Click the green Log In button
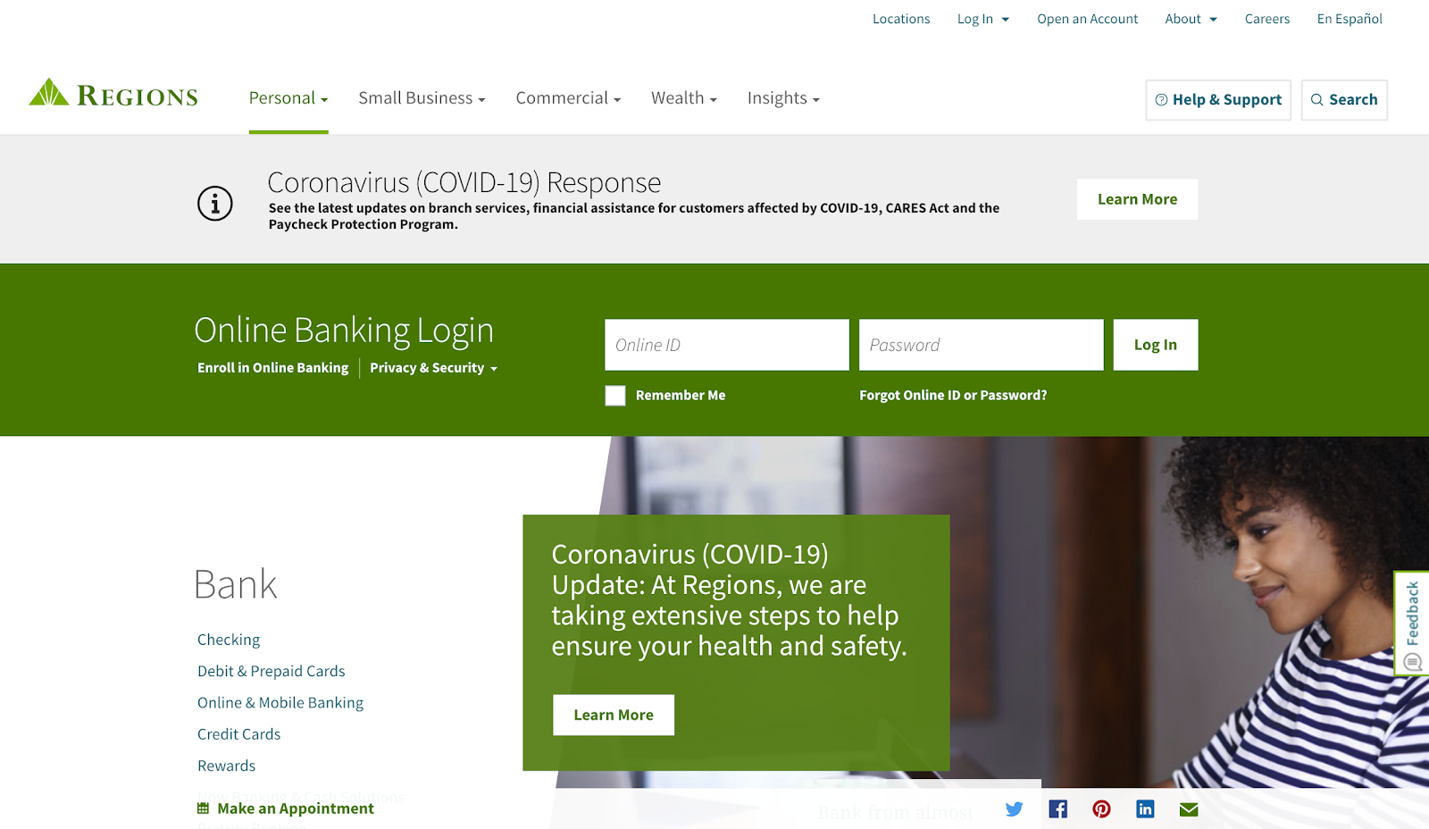This screenshot has width=1429, height=829. (x=1156, y=345)
